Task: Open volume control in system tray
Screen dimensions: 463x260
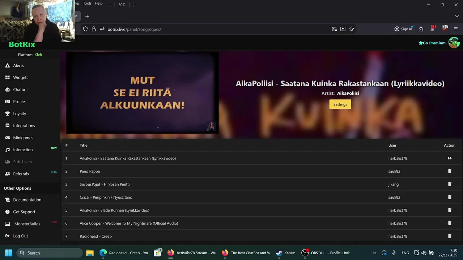Action: 424,253
